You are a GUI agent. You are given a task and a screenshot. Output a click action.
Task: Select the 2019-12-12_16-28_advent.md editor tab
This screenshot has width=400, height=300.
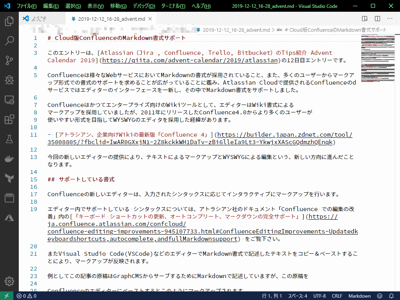(111, 19)
